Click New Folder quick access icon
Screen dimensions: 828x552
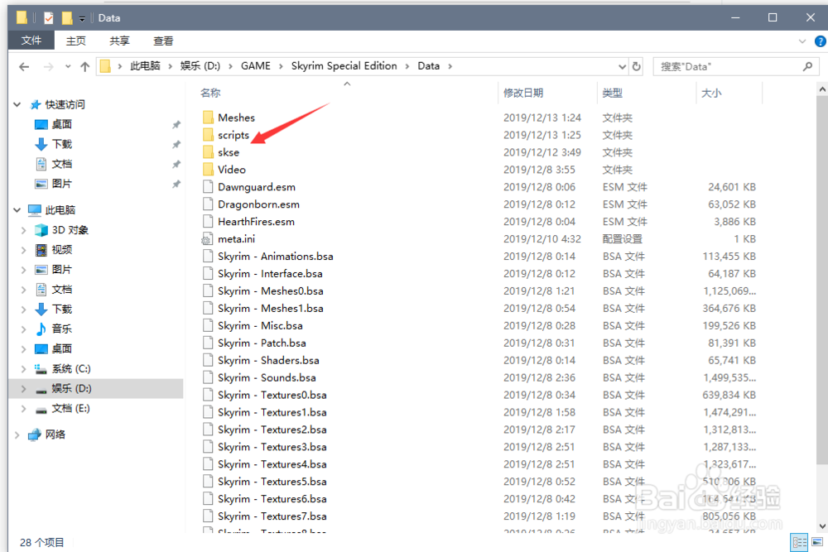point(67,18)
